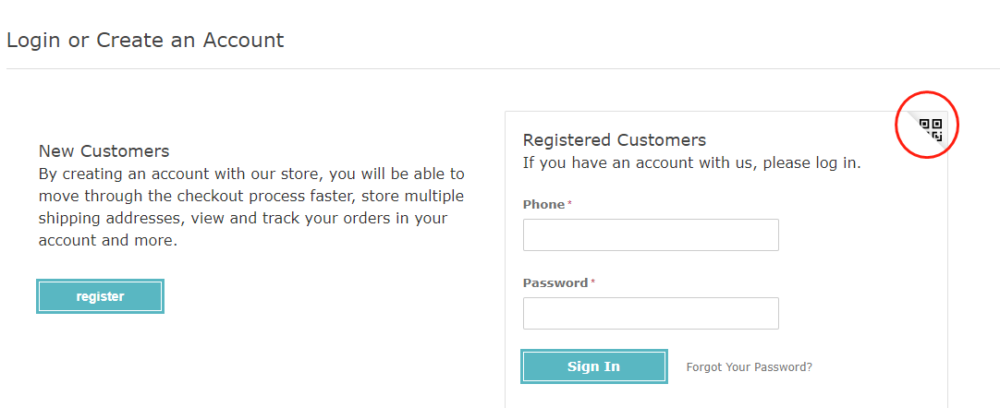The width and height of the screenshot is (1000, 408).
Task: Click the red asterisk beside Phone
Action: click(x=569, y=203)
